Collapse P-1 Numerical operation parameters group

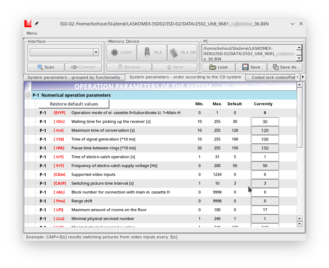pos(28,95)
